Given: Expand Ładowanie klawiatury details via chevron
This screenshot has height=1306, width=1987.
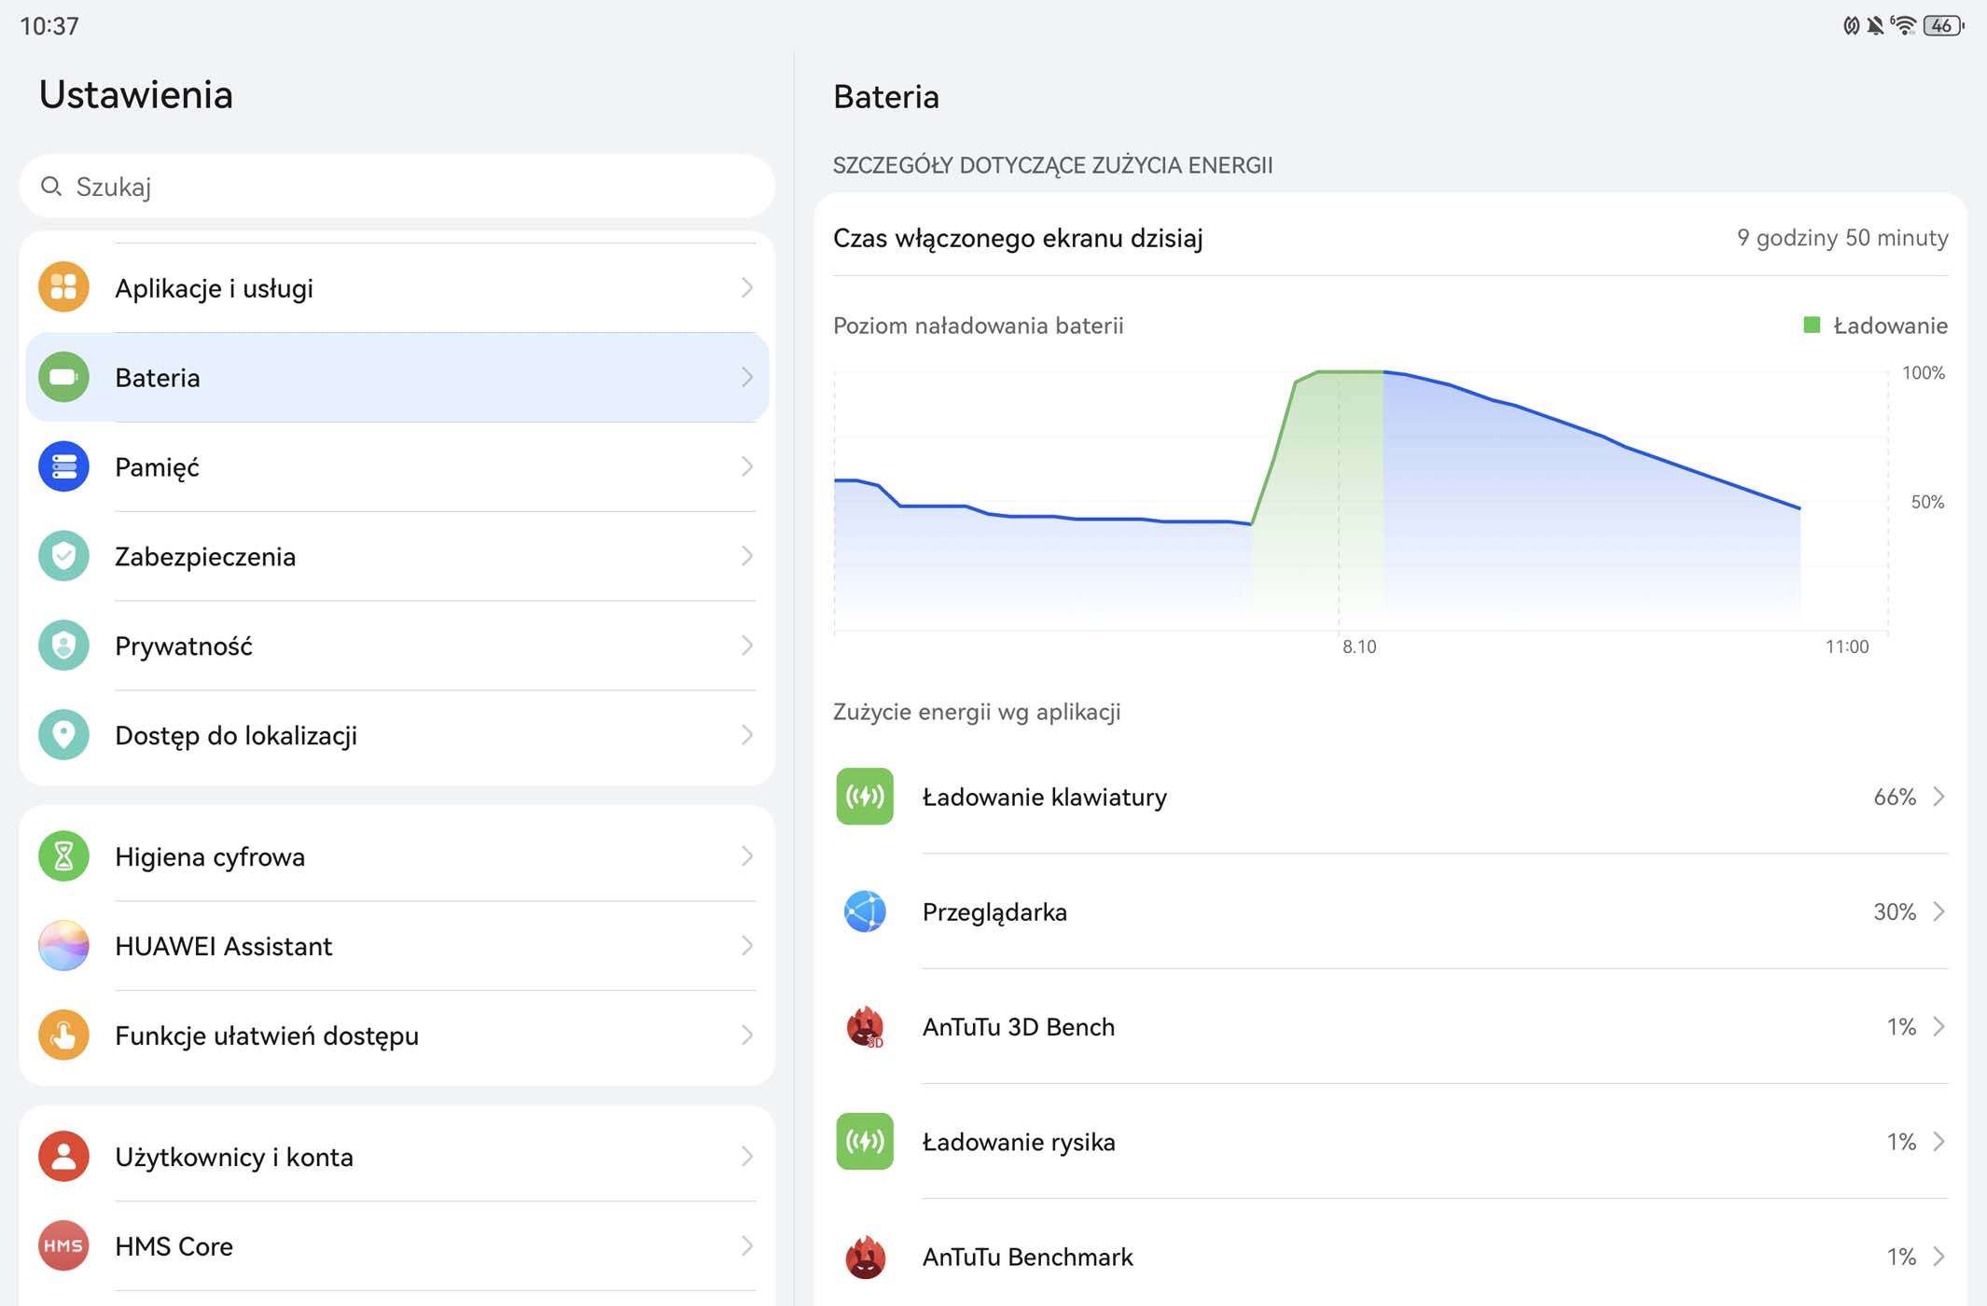Looking at the screenshot, I should (x=1938, y=797).
